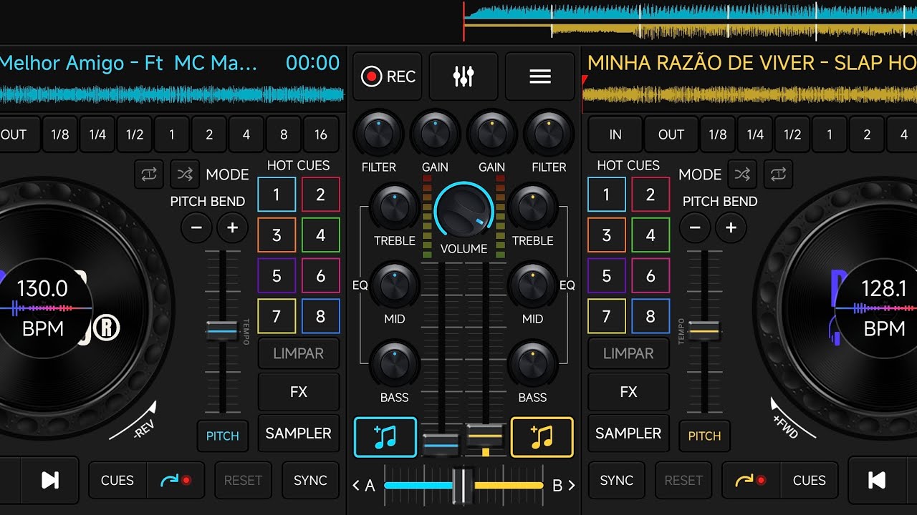Toggle right deck PITCH mode button
Screen dimensions: 917x515
tap(704, 436)
